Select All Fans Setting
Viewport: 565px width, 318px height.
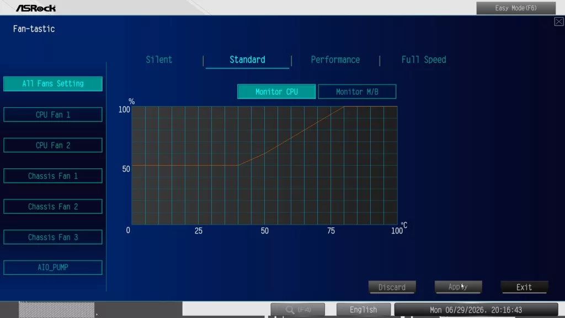[x=53, y=84]
